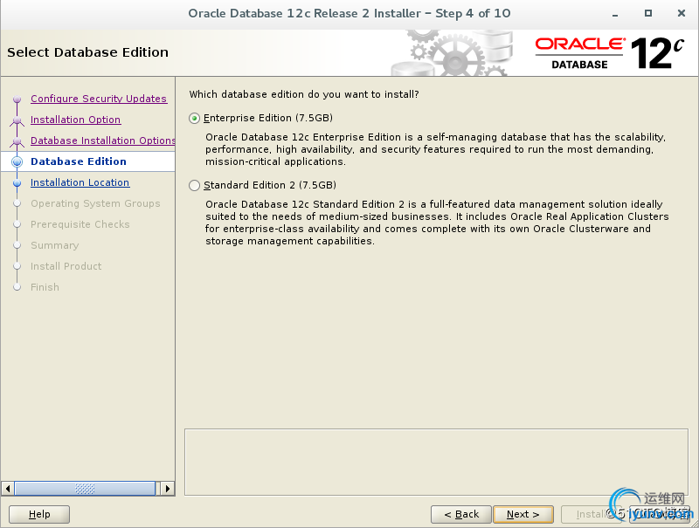Click the Help button
The height and width of the screenshot is (528, 699).
coord(39,514)
